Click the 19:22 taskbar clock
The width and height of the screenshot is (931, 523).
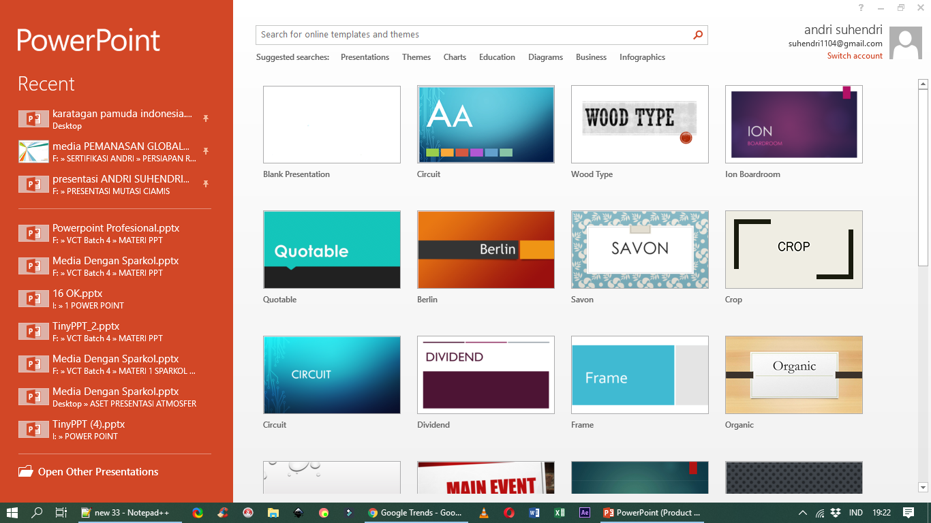(x=881, y=513)
